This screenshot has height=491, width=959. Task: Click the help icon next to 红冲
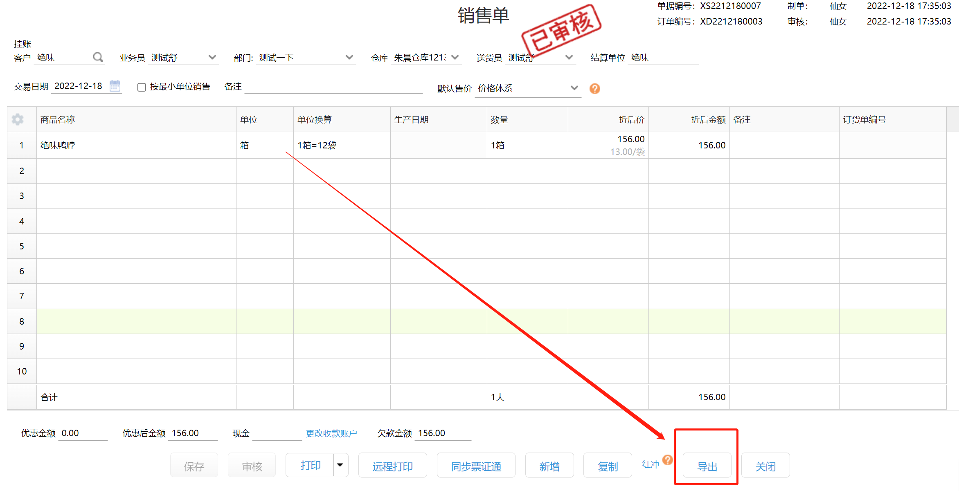tap(667, 460)
